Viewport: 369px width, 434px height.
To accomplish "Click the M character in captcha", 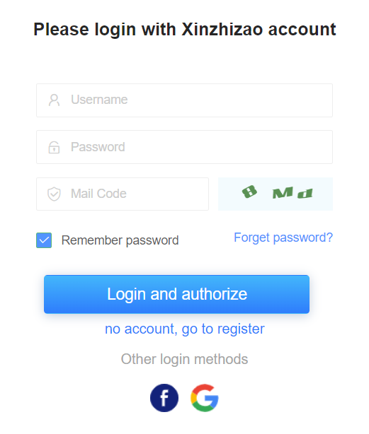I will coord(283,193).
